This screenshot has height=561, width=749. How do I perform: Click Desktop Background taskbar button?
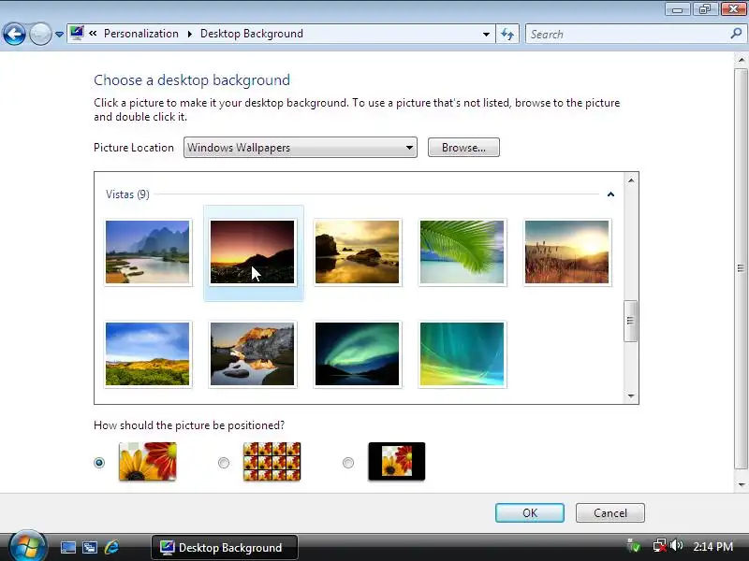click(225, 547)
